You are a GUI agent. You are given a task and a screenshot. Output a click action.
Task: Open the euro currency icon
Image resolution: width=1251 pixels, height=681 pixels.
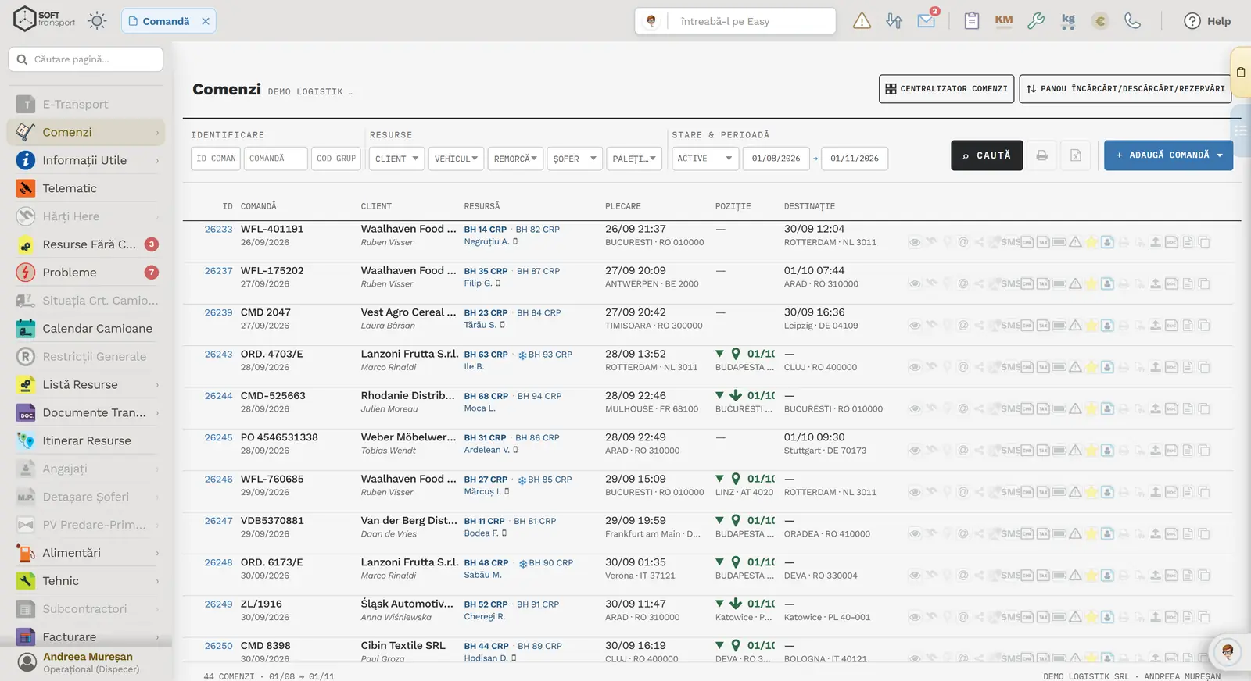click(x=1100, y=21)
